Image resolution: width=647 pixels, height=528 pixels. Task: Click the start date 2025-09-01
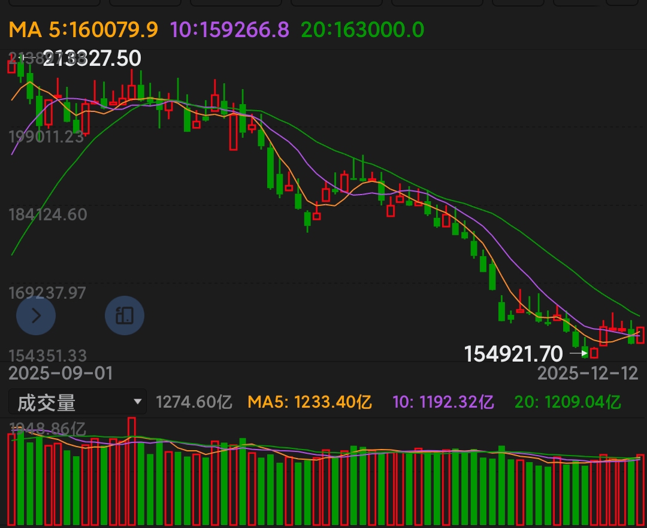tap(61, 374)
